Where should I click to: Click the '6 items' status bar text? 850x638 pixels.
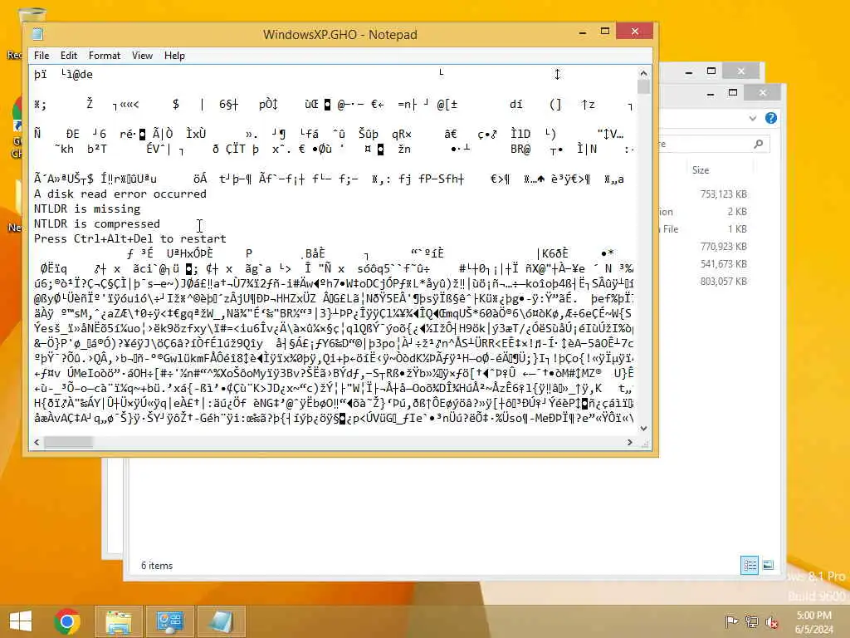coord(157,565)
